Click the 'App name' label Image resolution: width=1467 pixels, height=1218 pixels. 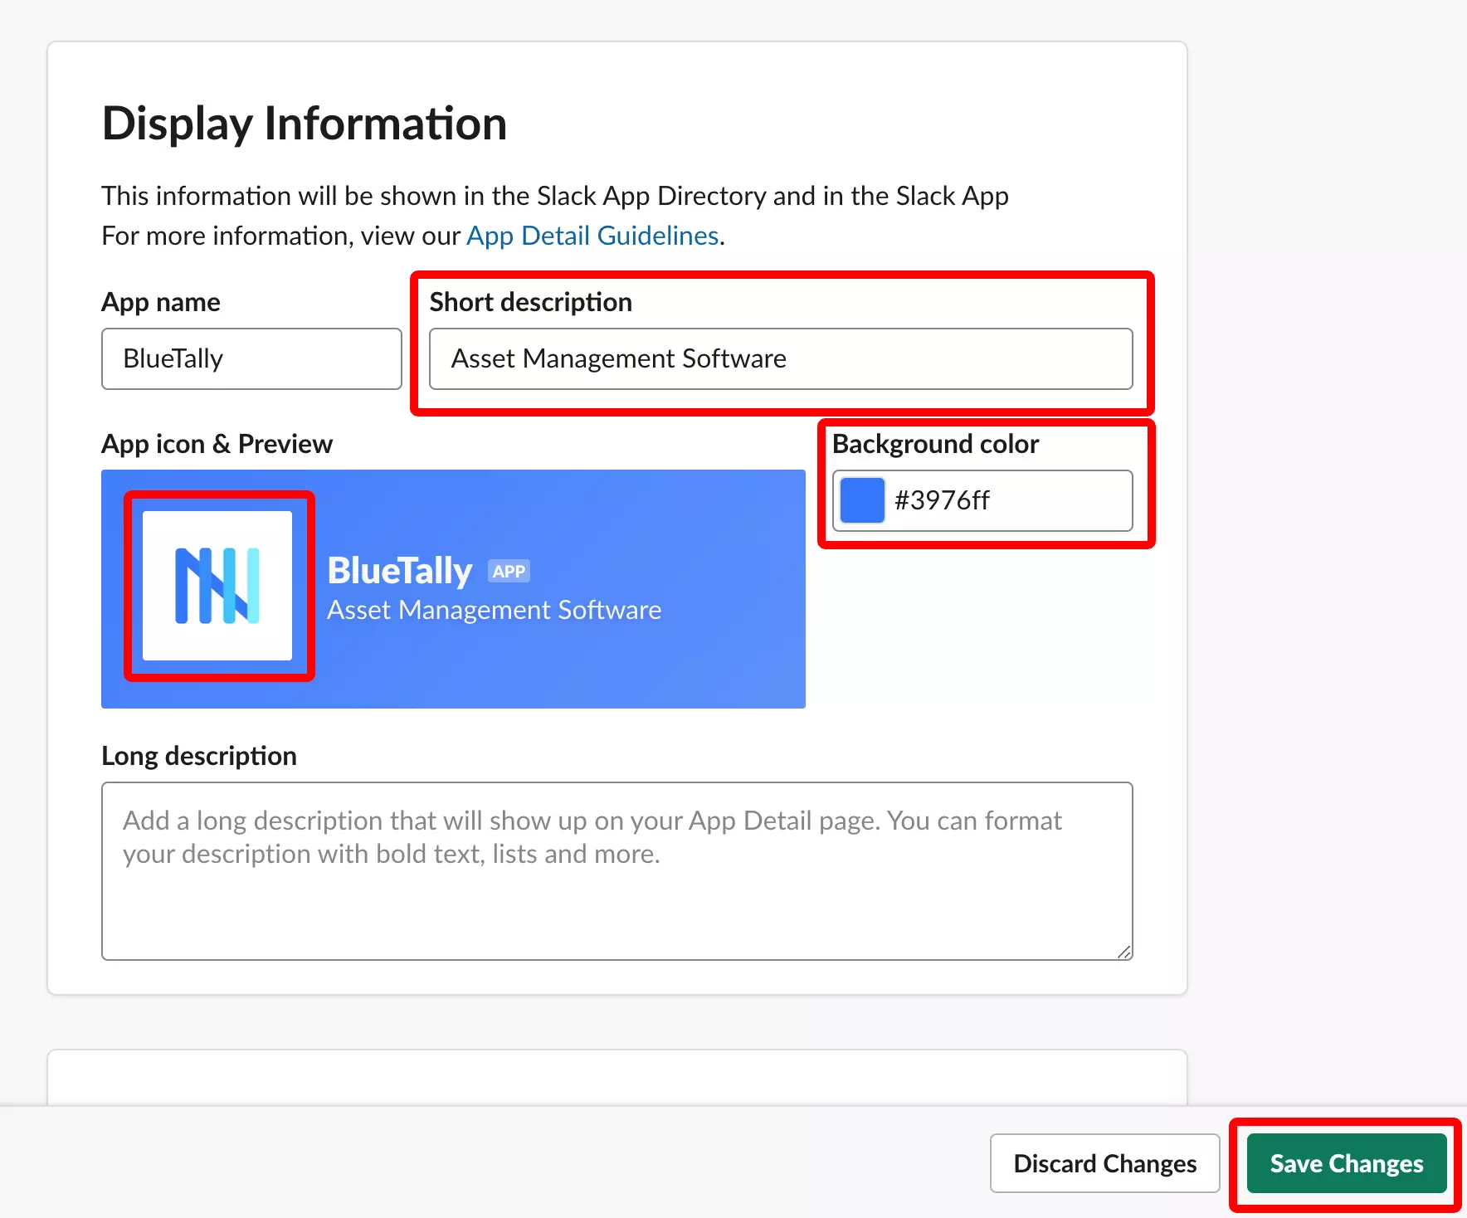[x=161, y=302]
